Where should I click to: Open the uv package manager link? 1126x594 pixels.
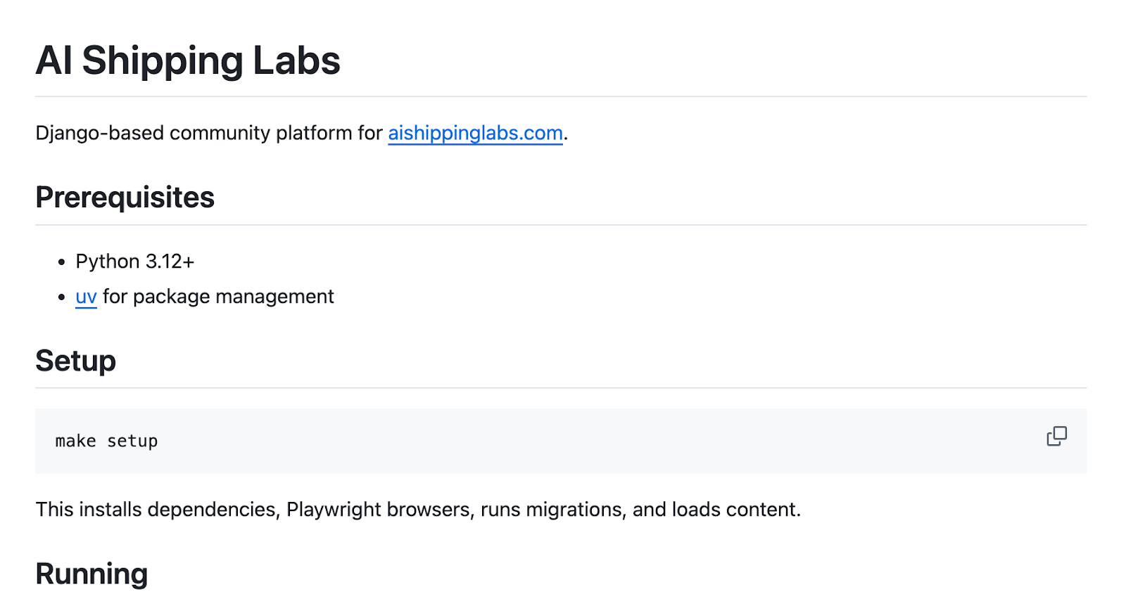click(x=86, y=297)
